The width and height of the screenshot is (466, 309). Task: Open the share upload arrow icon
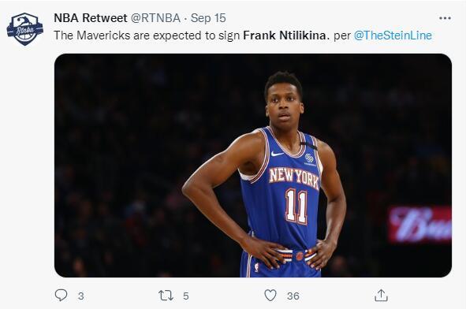[381, 296]
